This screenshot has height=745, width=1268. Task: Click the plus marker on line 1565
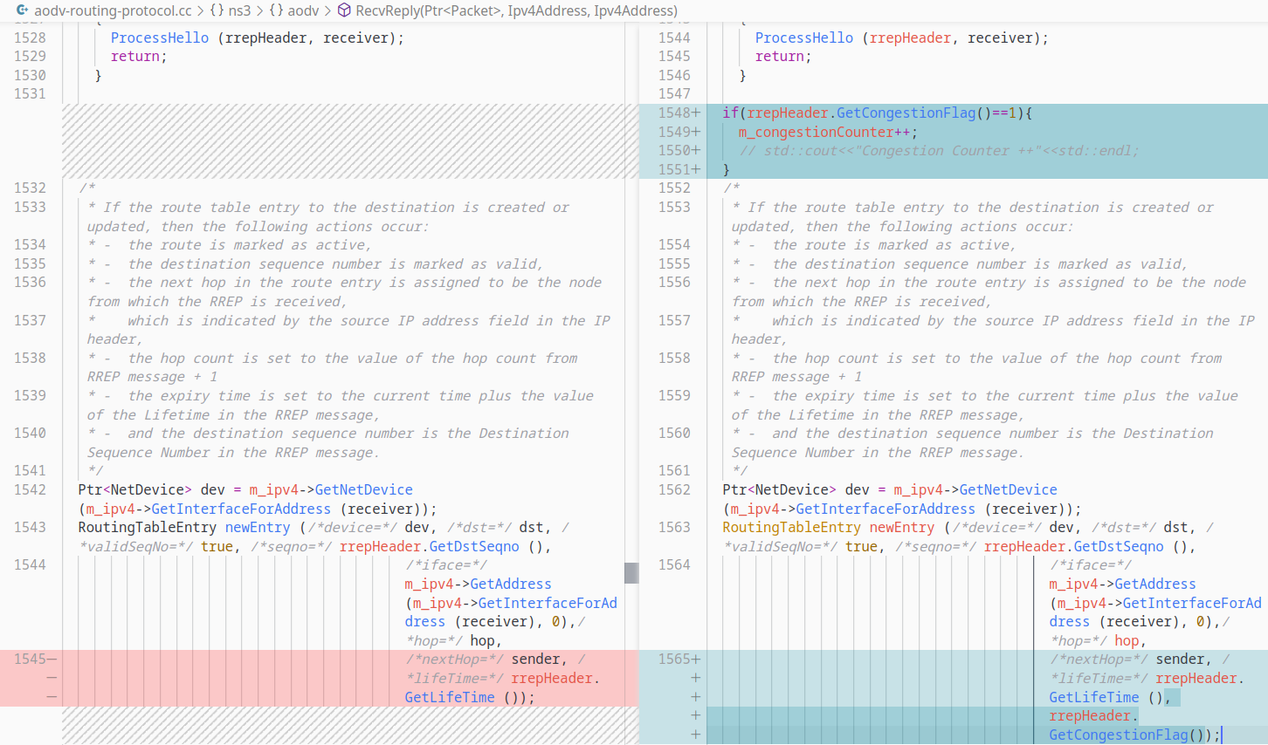696,660
